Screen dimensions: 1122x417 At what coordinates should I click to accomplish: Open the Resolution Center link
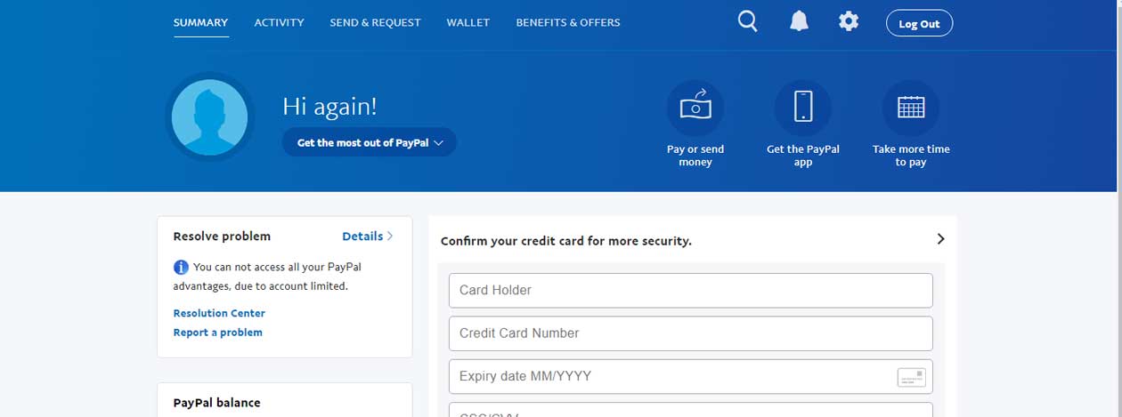coord(219,313)
